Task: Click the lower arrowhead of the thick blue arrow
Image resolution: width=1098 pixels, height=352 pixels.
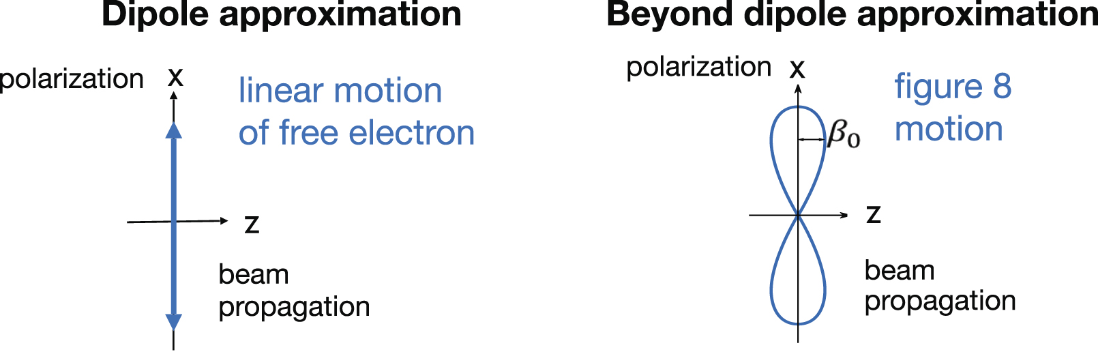Action: pos(174,321)
